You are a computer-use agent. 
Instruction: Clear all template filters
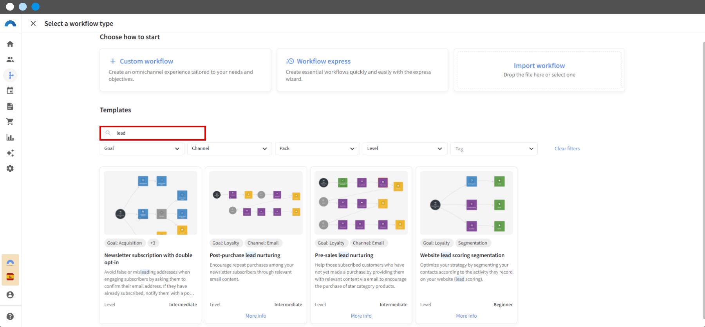[x=567, y=148]
